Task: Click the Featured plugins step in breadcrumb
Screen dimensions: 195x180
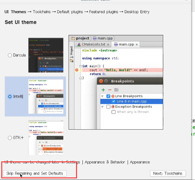Action: [x=104, y=12]
